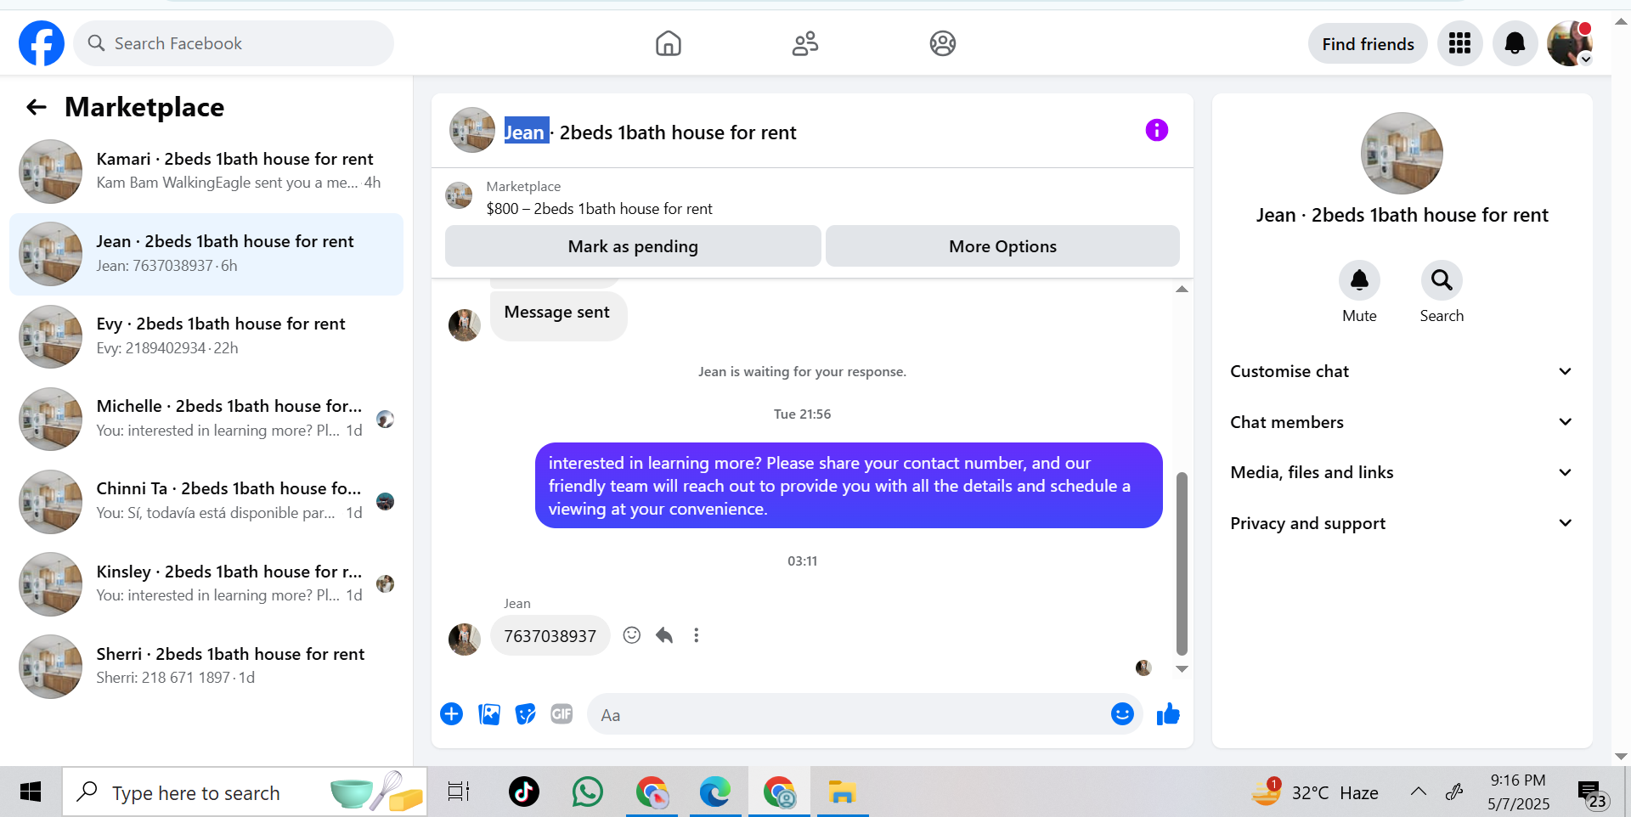The height and width of the screenshot is (817, 1631).
Task: Choose a GIF to send
Action: 562,714
